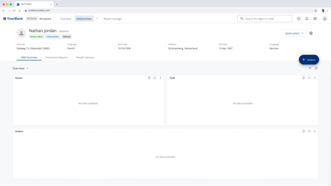
Task: Open the user profile avatar menu
Action: [325, 19]
